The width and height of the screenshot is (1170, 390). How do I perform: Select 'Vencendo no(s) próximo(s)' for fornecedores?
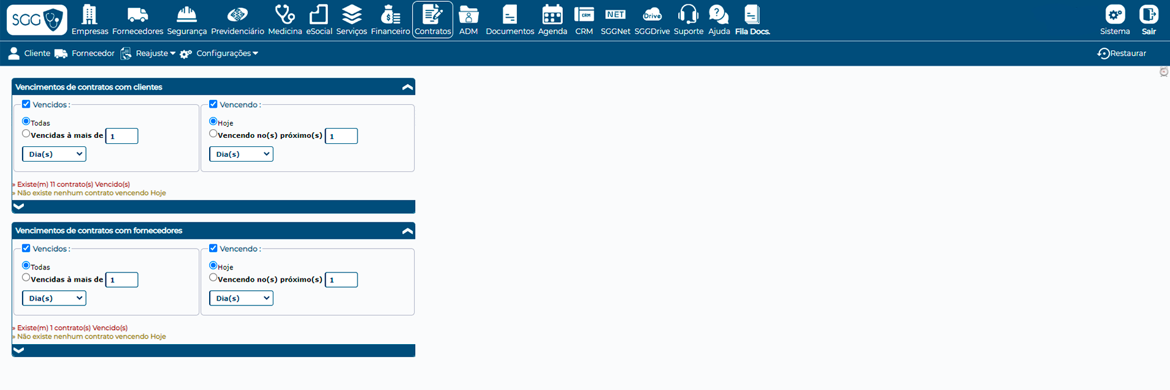[x=213, y=277]
